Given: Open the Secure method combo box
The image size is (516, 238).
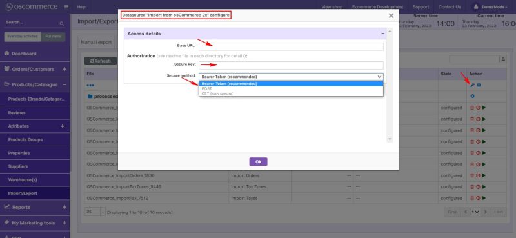Looking at the screenshot, I should [291, 77].
